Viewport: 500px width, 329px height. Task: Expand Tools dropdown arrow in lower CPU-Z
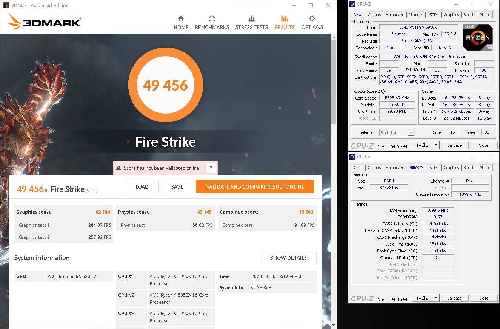point(436,298)
